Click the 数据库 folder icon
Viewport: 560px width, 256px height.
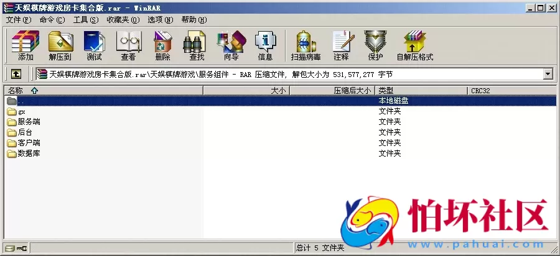click(12, 153)
